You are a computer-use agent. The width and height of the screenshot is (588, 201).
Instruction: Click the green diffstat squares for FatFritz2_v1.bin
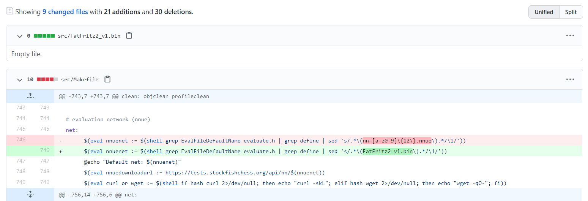pos(44,36)
